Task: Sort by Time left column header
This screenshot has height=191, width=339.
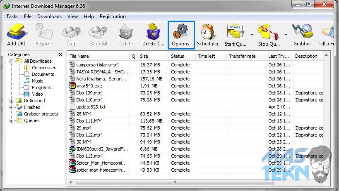Action: [211, 56]
